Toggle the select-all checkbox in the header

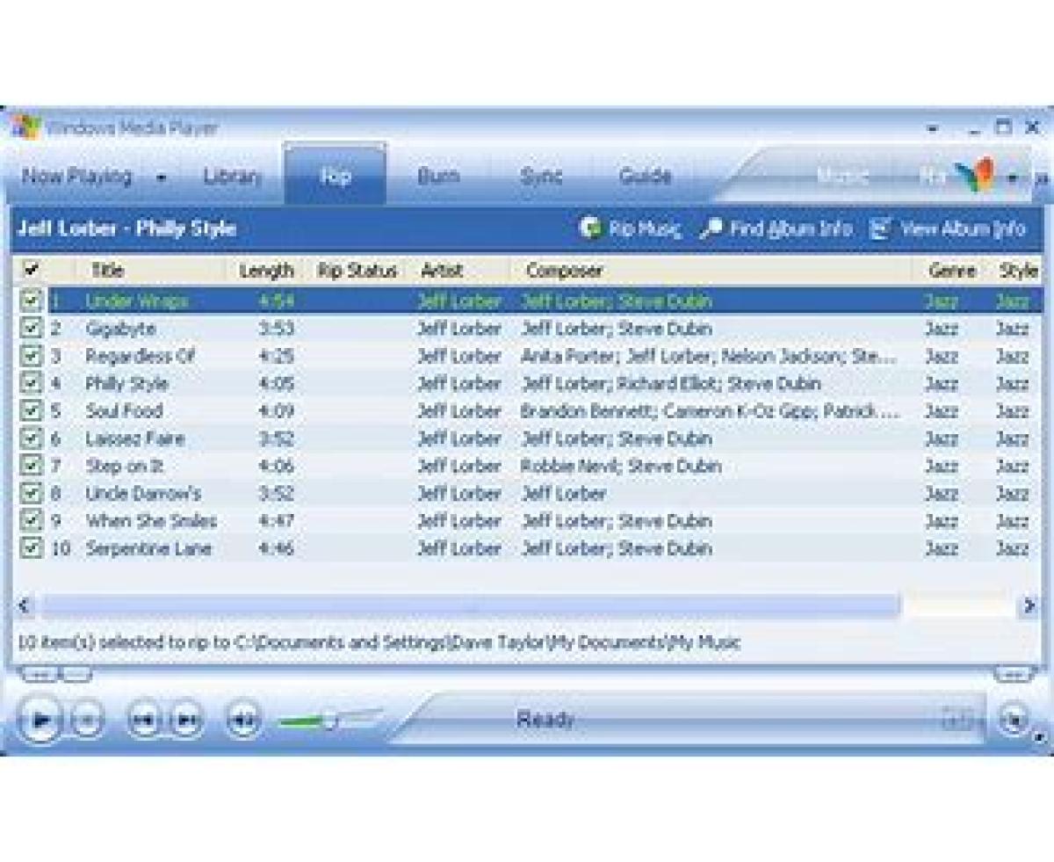pyautogui.click(x=31, y=270)
